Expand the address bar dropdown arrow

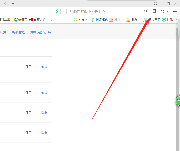click(x=63, y=11)
